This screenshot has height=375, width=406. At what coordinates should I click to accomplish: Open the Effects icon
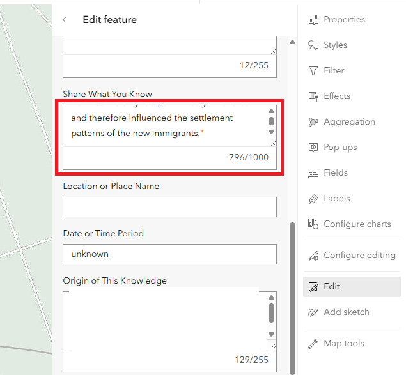pyautogui.click(x=313, y=96)
